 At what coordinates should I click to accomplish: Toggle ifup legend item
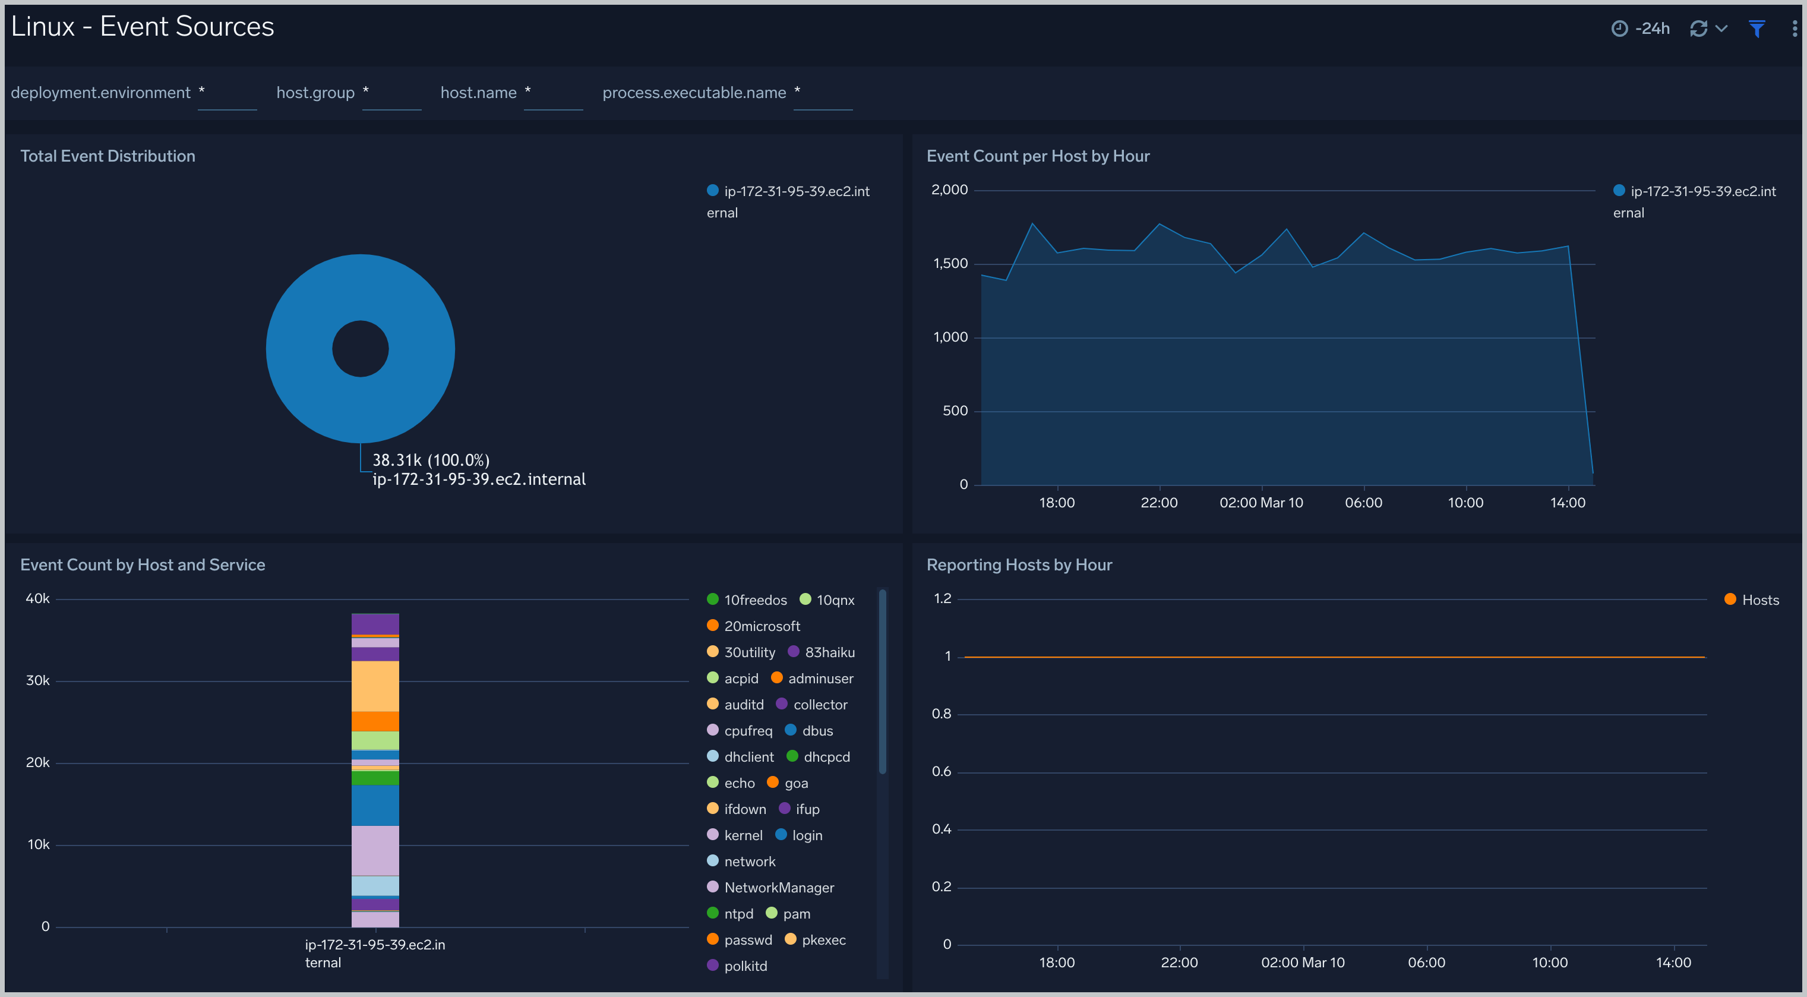[799, 809]
